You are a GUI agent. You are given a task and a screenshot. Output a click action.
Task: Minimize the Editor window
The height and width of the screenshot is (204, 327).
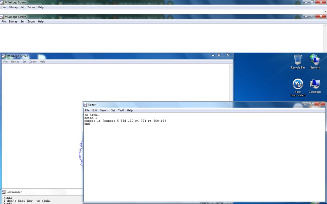click(x=305, y=104)
